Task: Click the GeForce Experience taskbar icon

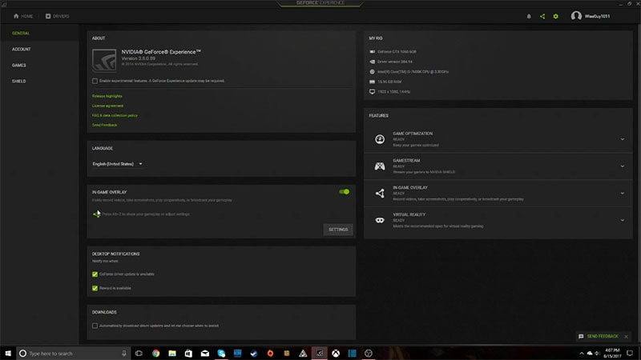Action: pyautogui.click(x=319, y=353)
